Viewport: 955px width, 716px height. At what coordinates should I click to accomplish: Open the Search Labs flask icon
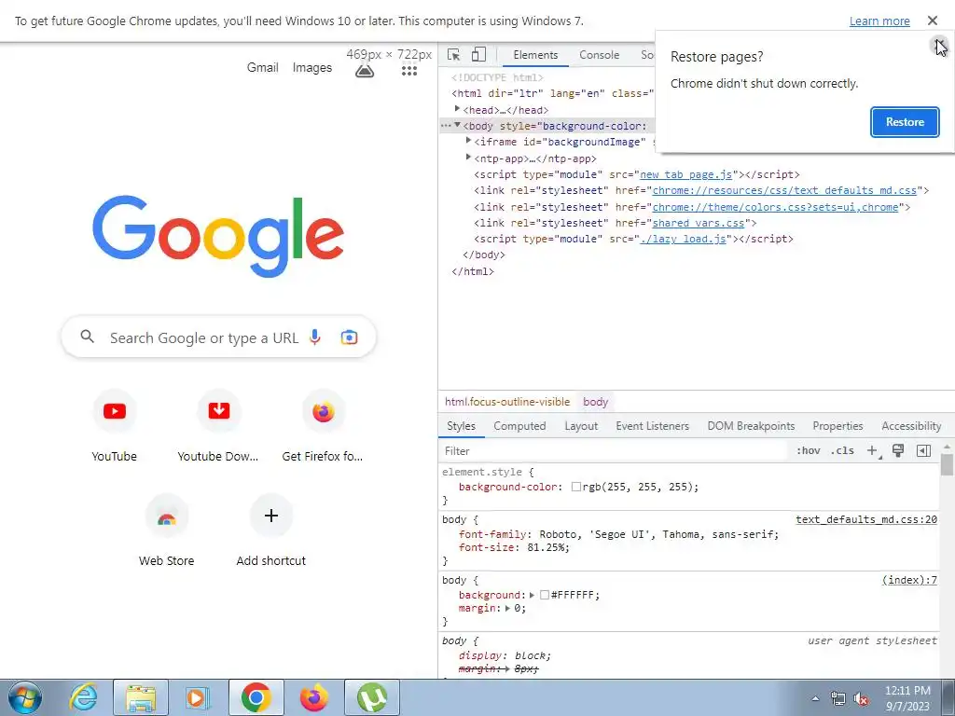pos(365,70)
